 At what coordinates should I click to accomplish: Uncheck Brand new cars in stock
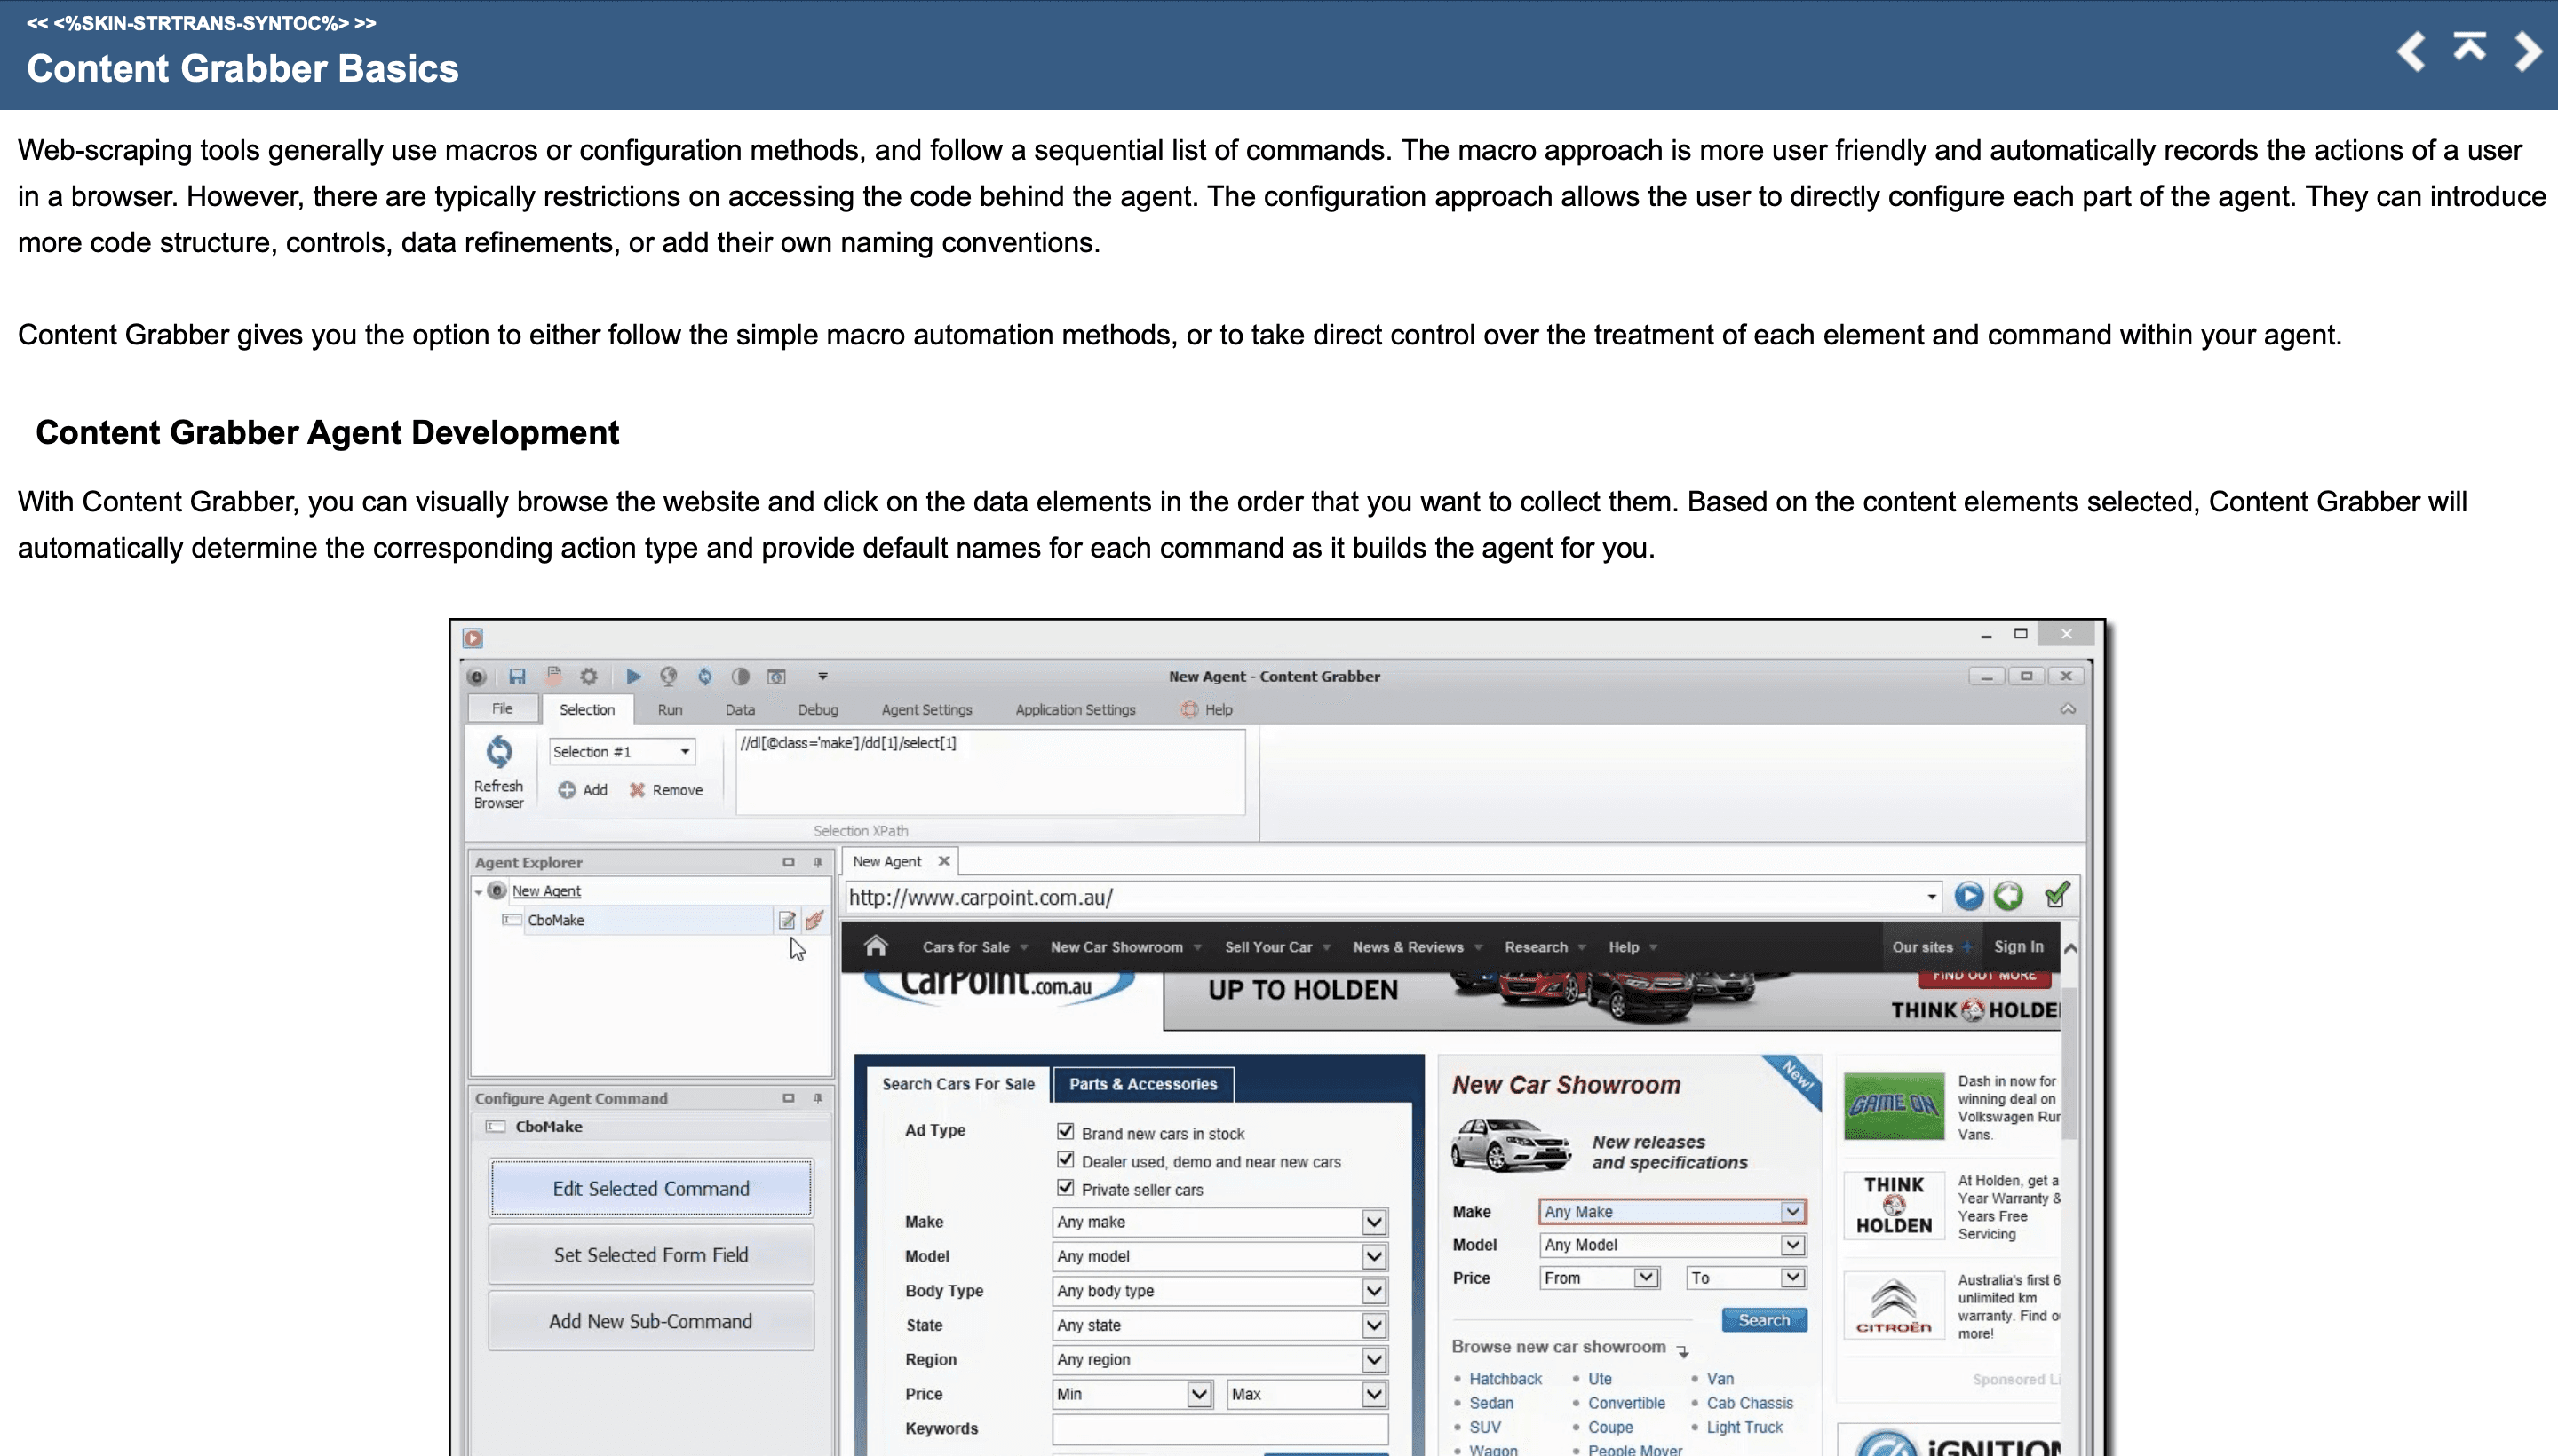[x=1066, y=1132]
